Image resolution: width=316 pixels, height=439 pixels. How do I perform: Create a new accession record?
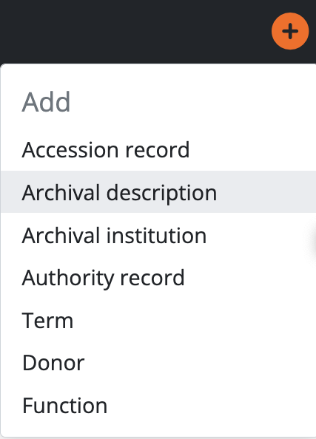click(158, 149)
